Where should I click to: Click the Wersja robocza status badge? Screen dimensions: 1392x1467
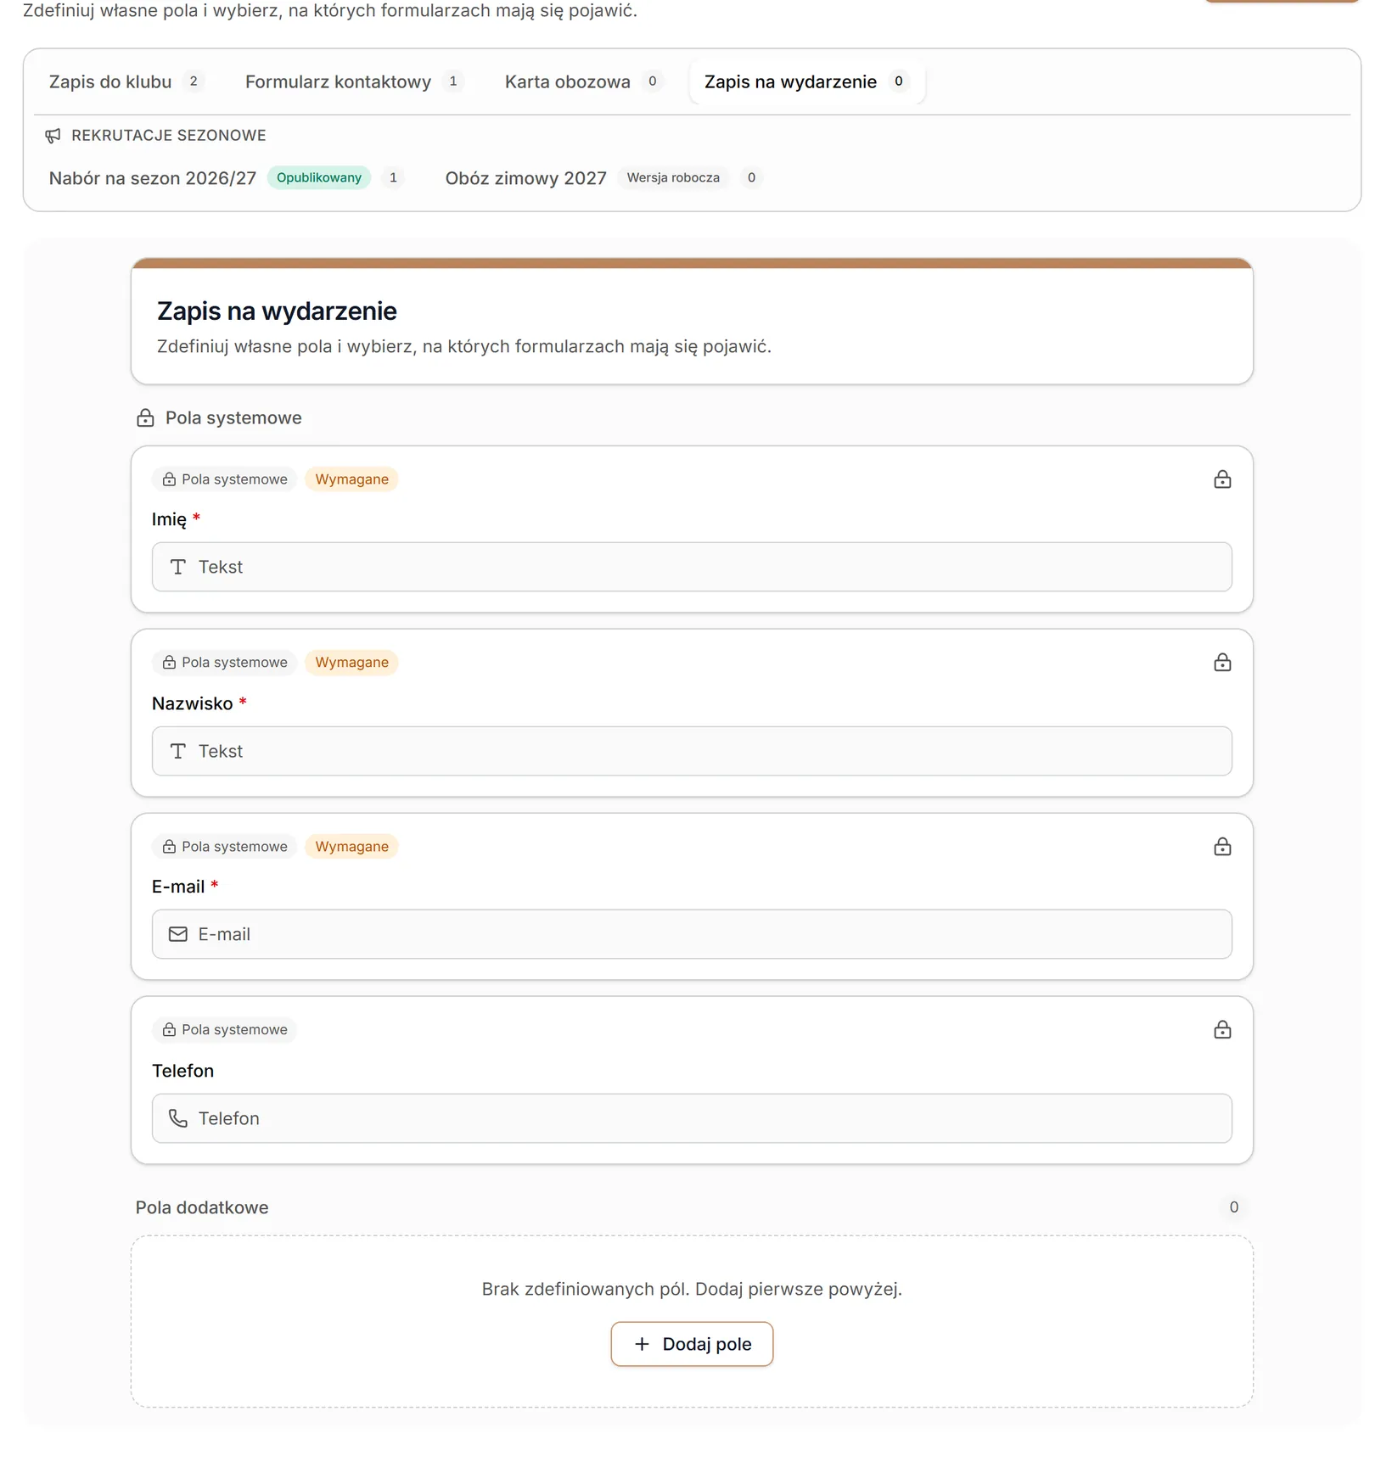click(673, 178)
